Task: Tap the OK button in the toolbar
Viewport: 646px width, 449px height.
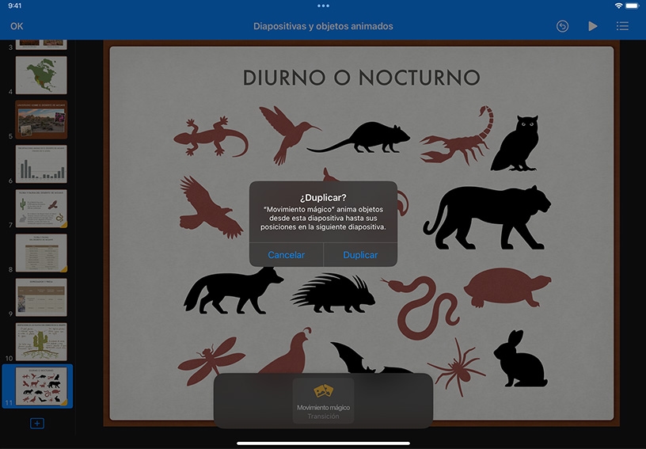Action: coord(17,26)
